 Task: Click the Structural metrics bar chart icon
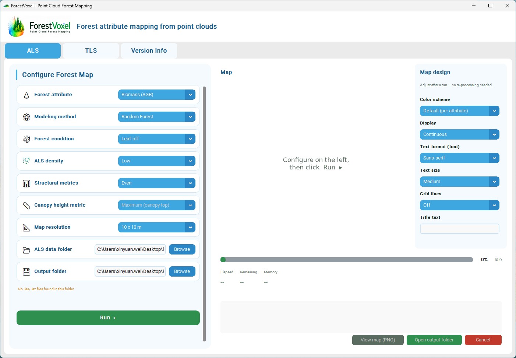click(26, 183)
